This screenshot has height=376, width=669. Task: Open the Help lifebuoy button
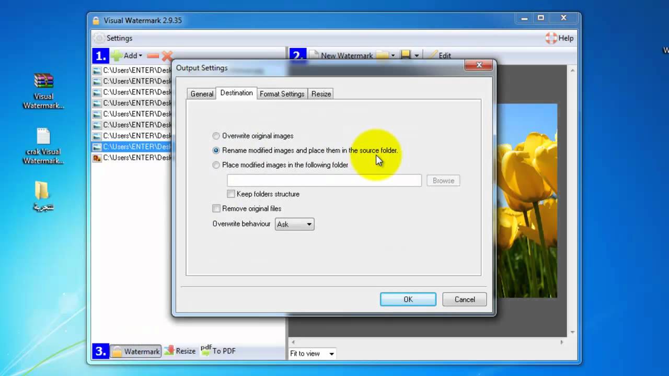(x=559, y=38)
